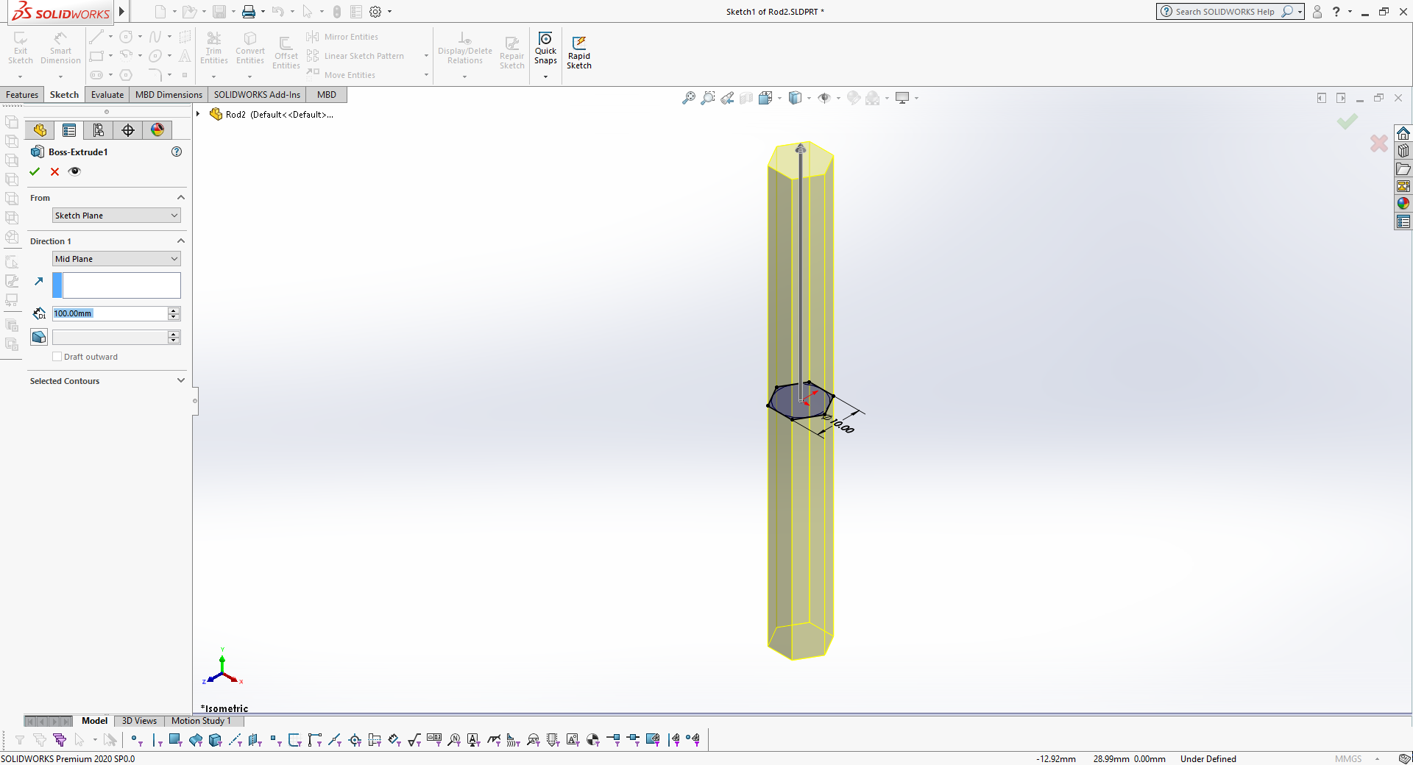This screenshot has width=1413, height=765.
Task: Open the SOLIDWORKS Resources home icon
Action: tap(1403, 133)
